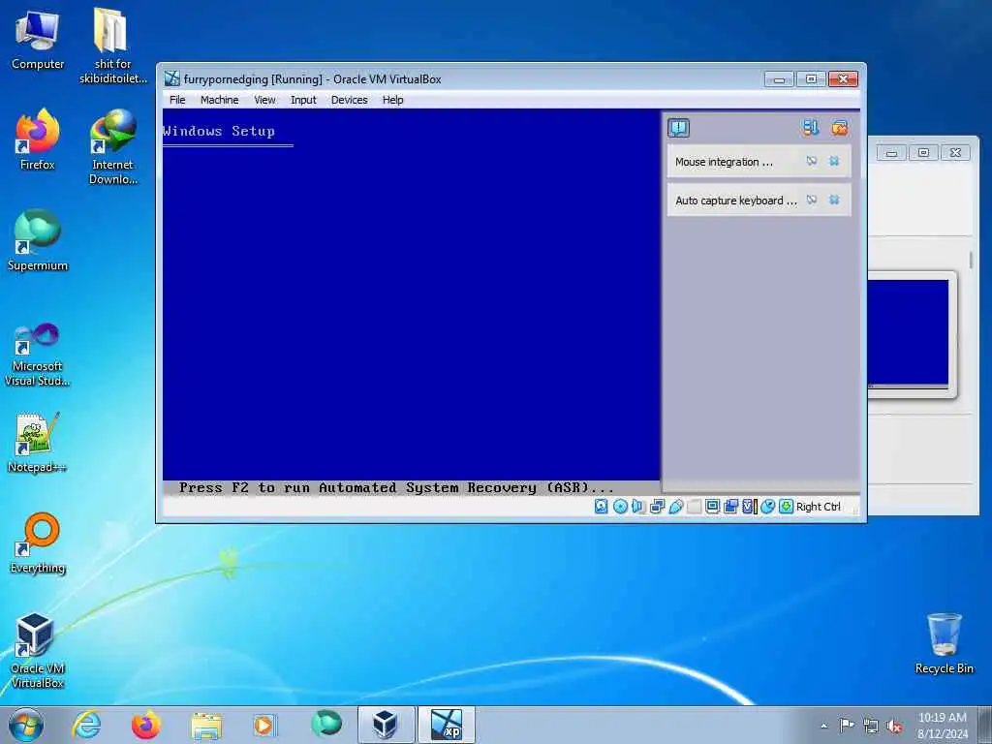Click the delete finished notifications icon

840,129
